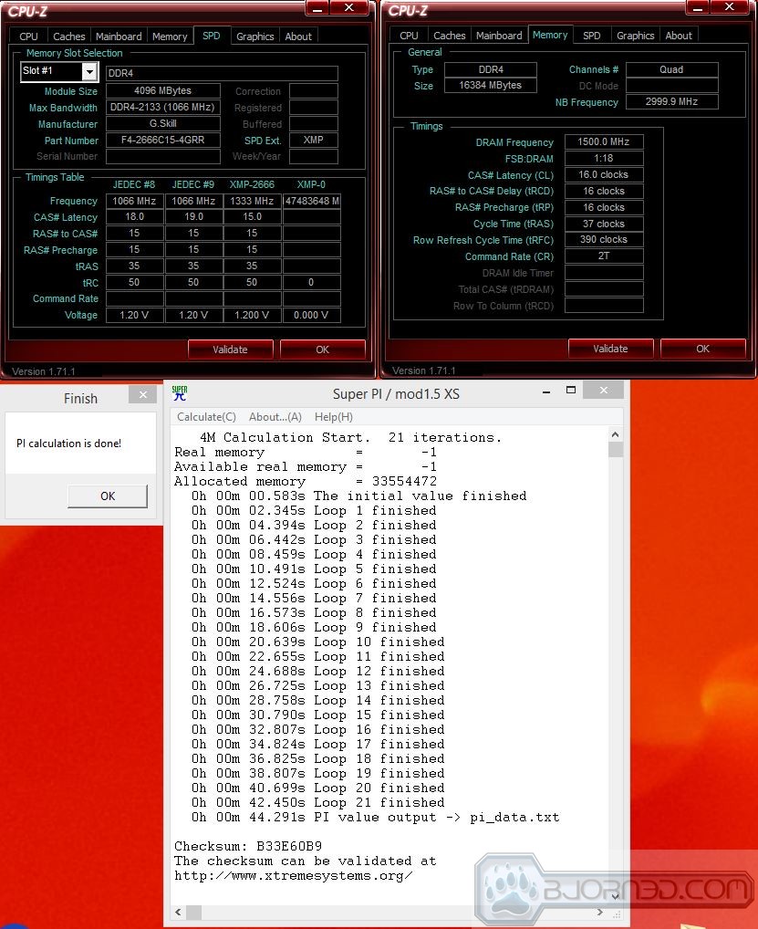Open SPD tab in right CPU-Z window
Viewport: 758px width, 929px height.
pos(591,36)
